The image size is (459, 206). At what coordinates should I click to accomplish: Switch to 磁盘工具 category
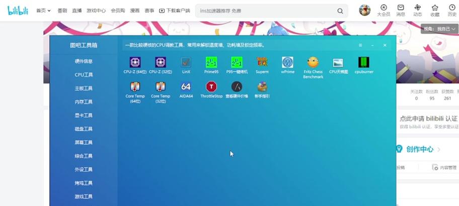point(84,129)
